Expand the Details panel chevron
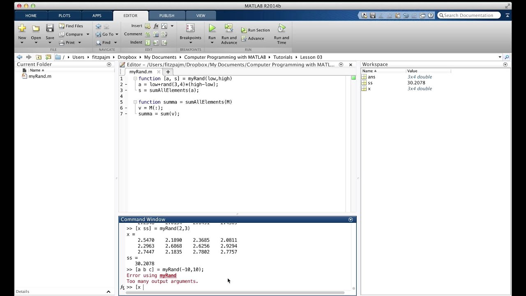526x296 pixels. coord(108,291)
